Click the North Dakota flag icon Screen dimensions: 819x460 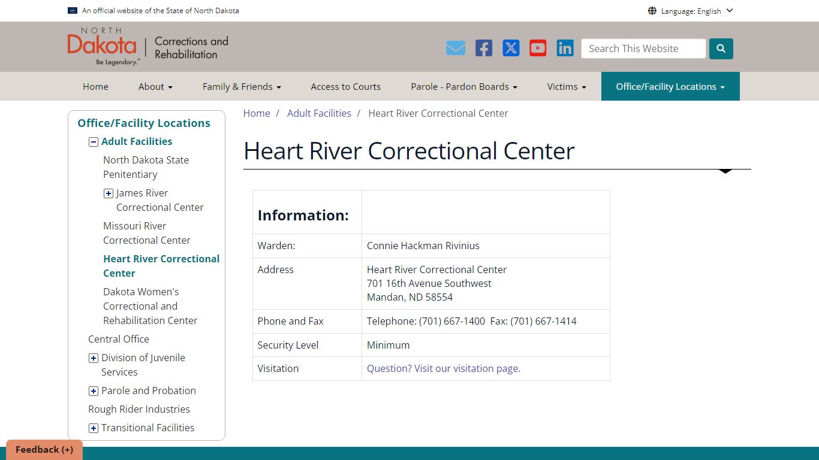[x=73, y=11]
